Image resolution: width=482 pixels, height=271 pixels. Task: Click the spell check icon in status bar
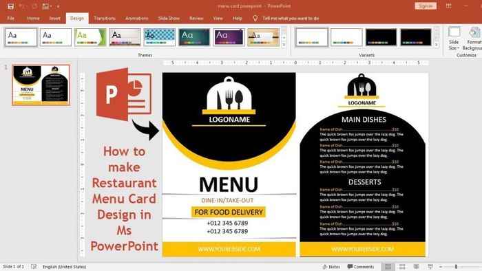pos(34,266)
